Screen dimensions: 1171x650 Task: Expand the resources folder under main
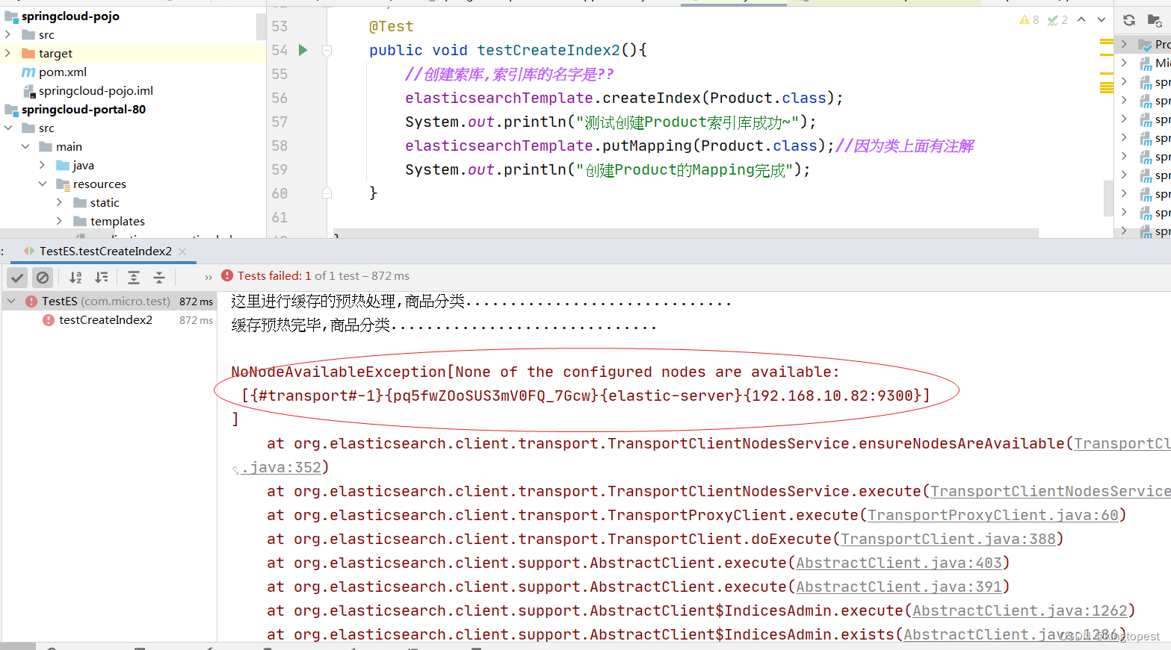[43, 184]
